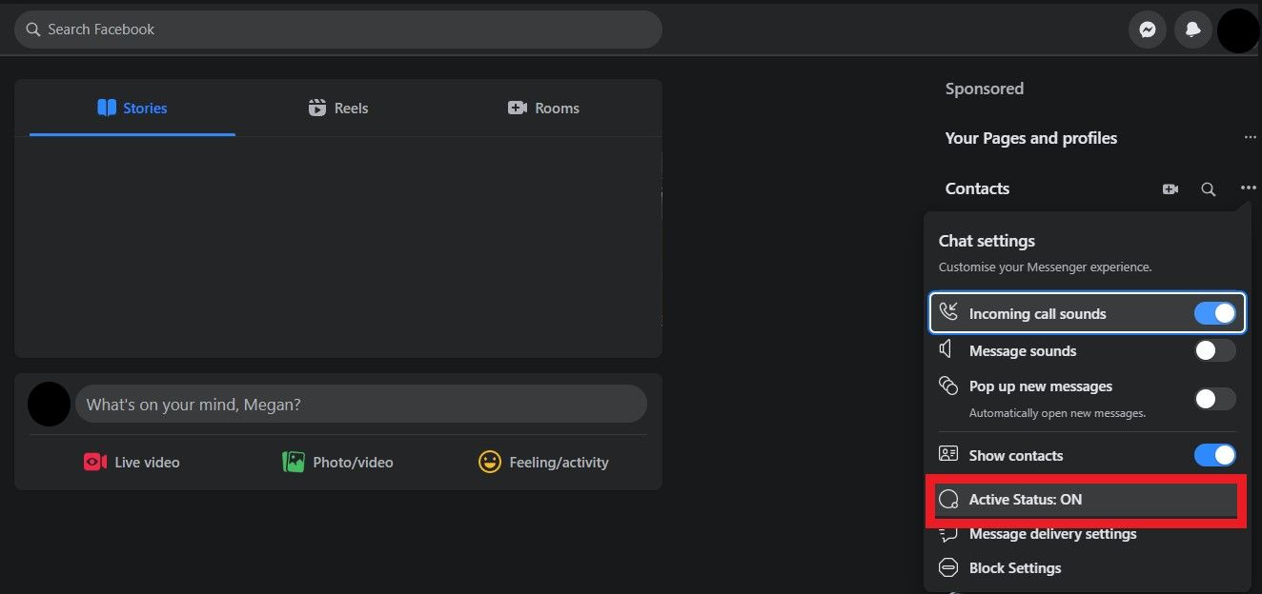The width and height of the screenshot is (1262, 594).
Task: Click the Reels tab icon
Action: [317, 109]
